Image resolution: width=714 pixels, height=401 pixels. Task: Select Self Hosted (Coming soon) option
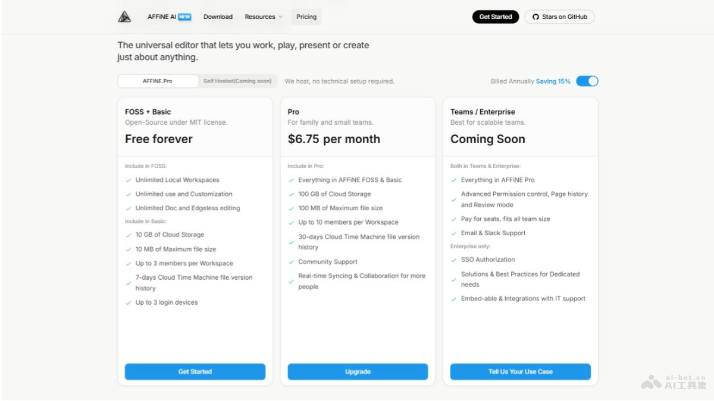click(x=237, y=81)
